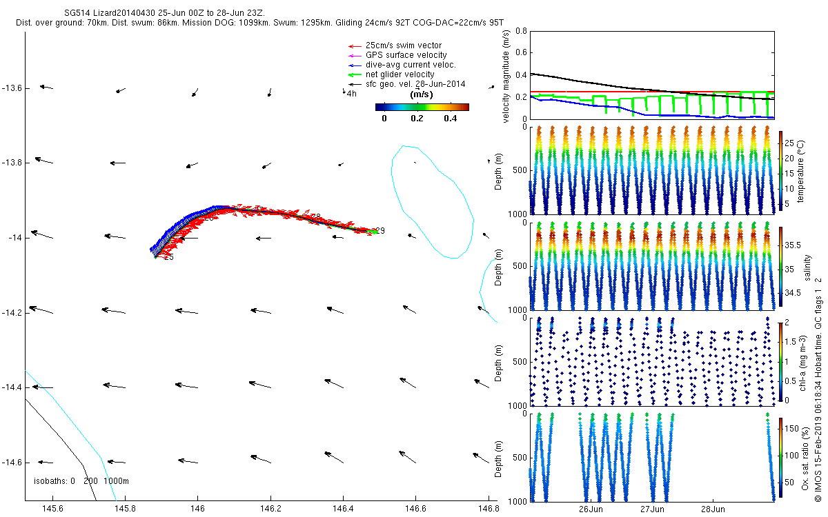
Task: Click the salinity colorbar
Action: pyautogui.click(x=780, y=266)
